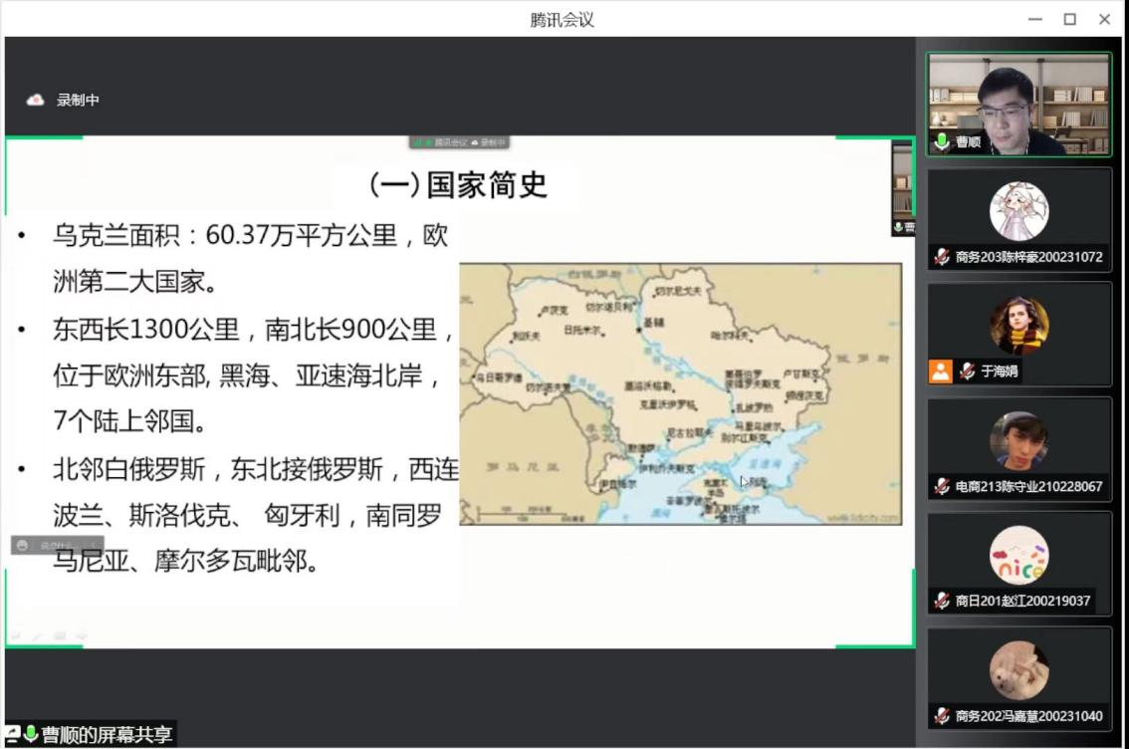Viewport: 1129px width, 749px height.
Task: Click the Ukraine map image in slide
Action: 680,393
